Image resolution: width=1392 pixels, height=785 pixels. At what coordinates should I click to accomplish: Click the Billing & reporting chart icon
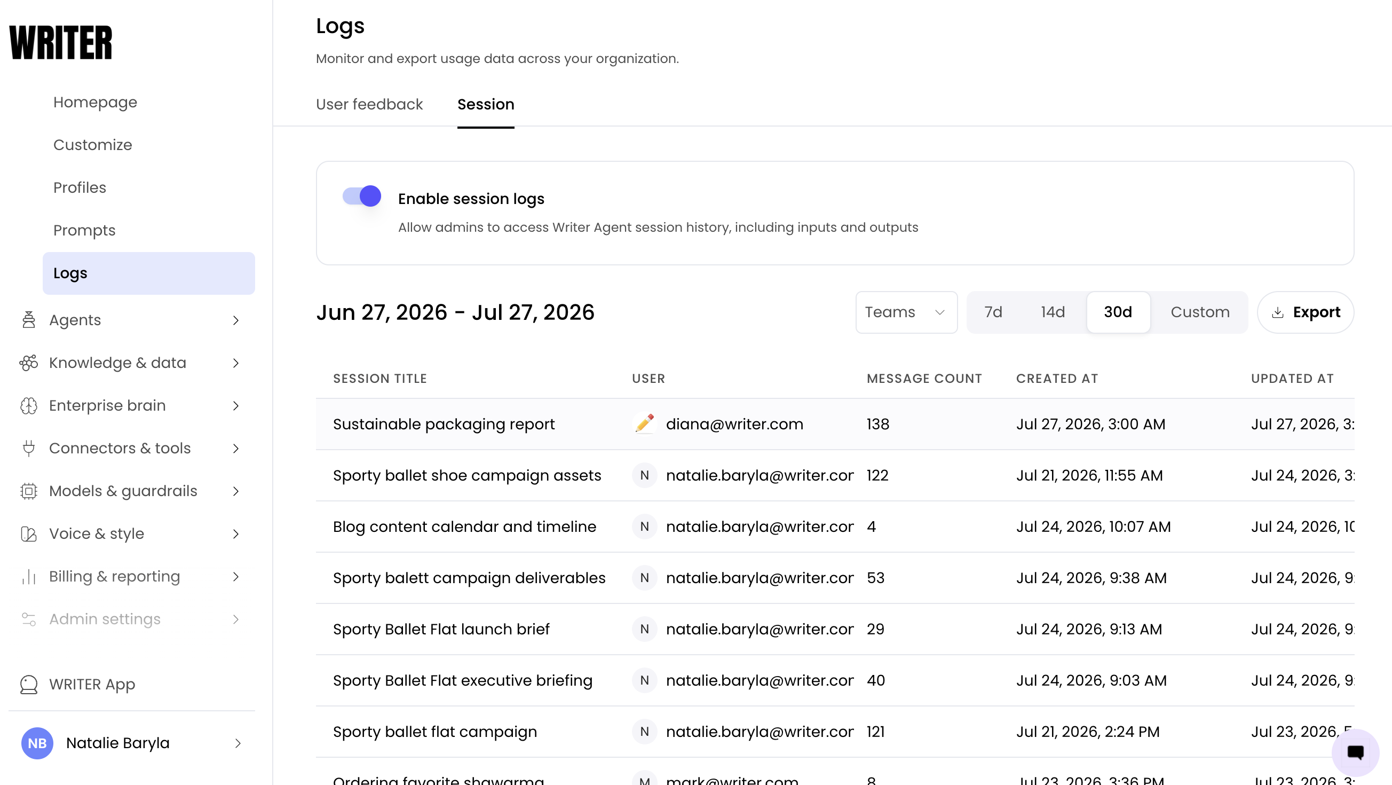pos(29,576)
